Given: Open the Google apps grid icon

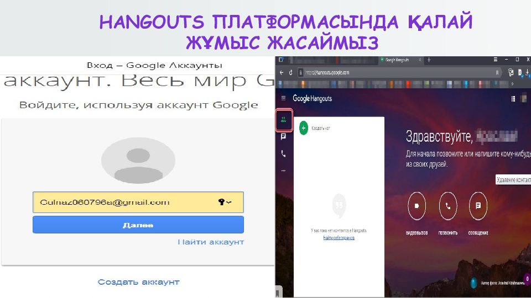Looking at the screenshot, I should click(x=513, y=99).
